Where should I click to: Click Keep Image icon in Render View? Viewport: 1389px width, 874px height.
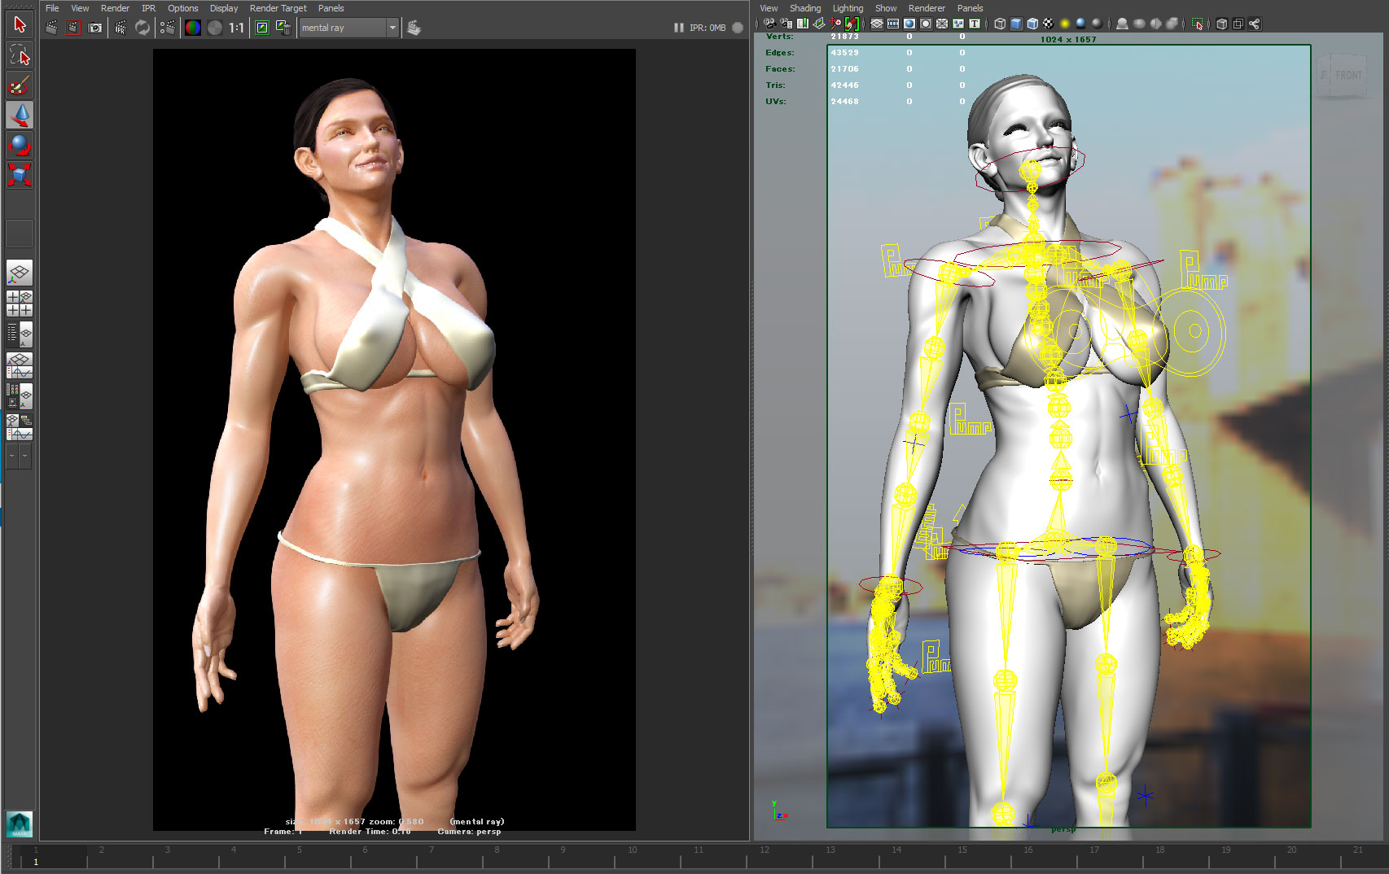(x=262, y=28)
